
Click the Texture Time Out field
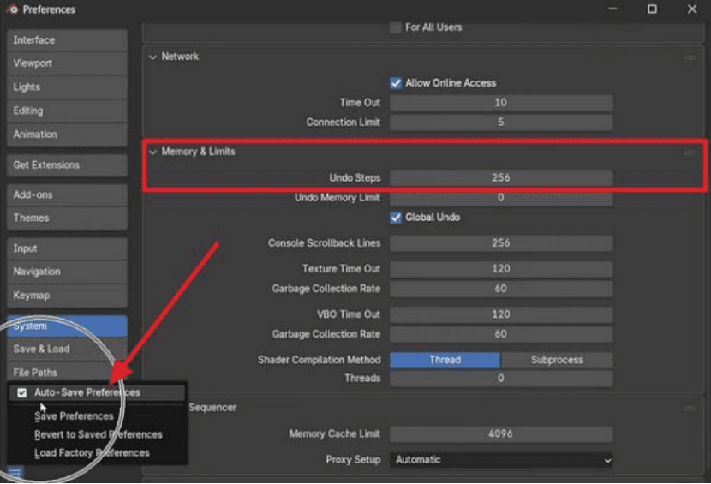click(501, 269)
